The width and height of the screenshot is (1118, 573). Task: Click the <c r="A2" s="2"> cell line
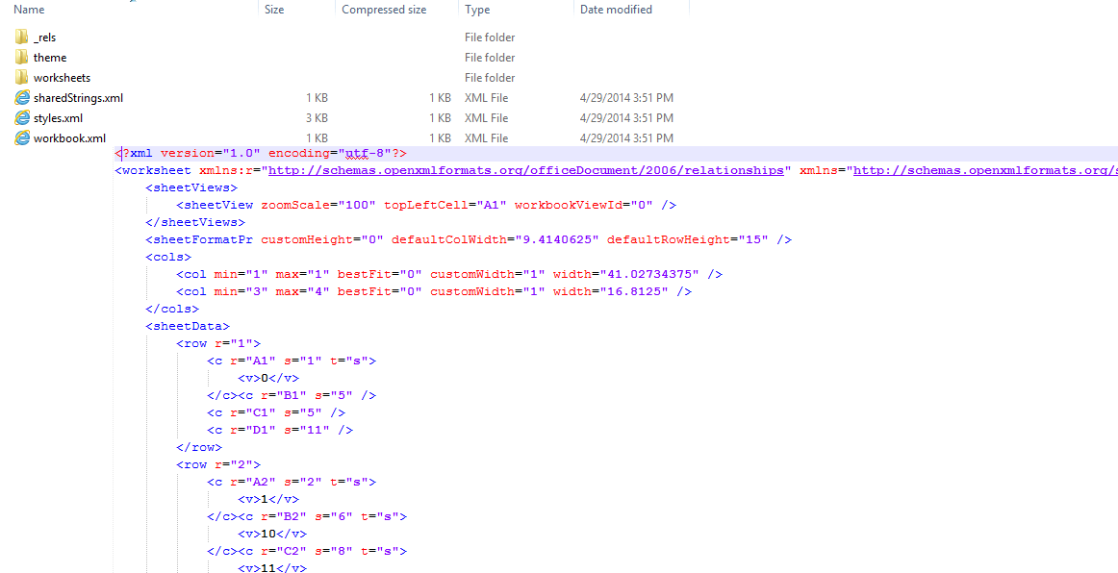(291, 482)
